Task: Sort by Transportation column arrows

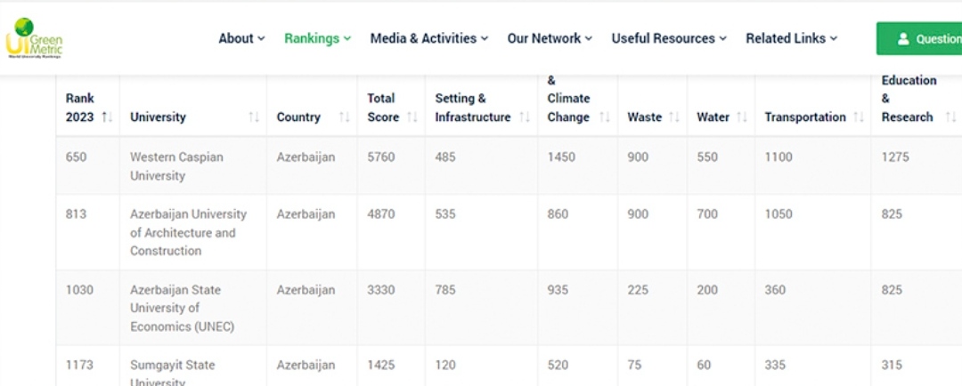Action: point(859,117)
